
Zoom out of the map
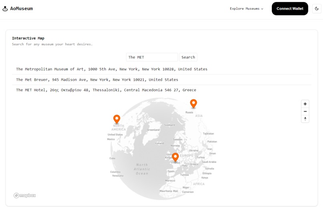pyautogui.click(x=305, y=111)
